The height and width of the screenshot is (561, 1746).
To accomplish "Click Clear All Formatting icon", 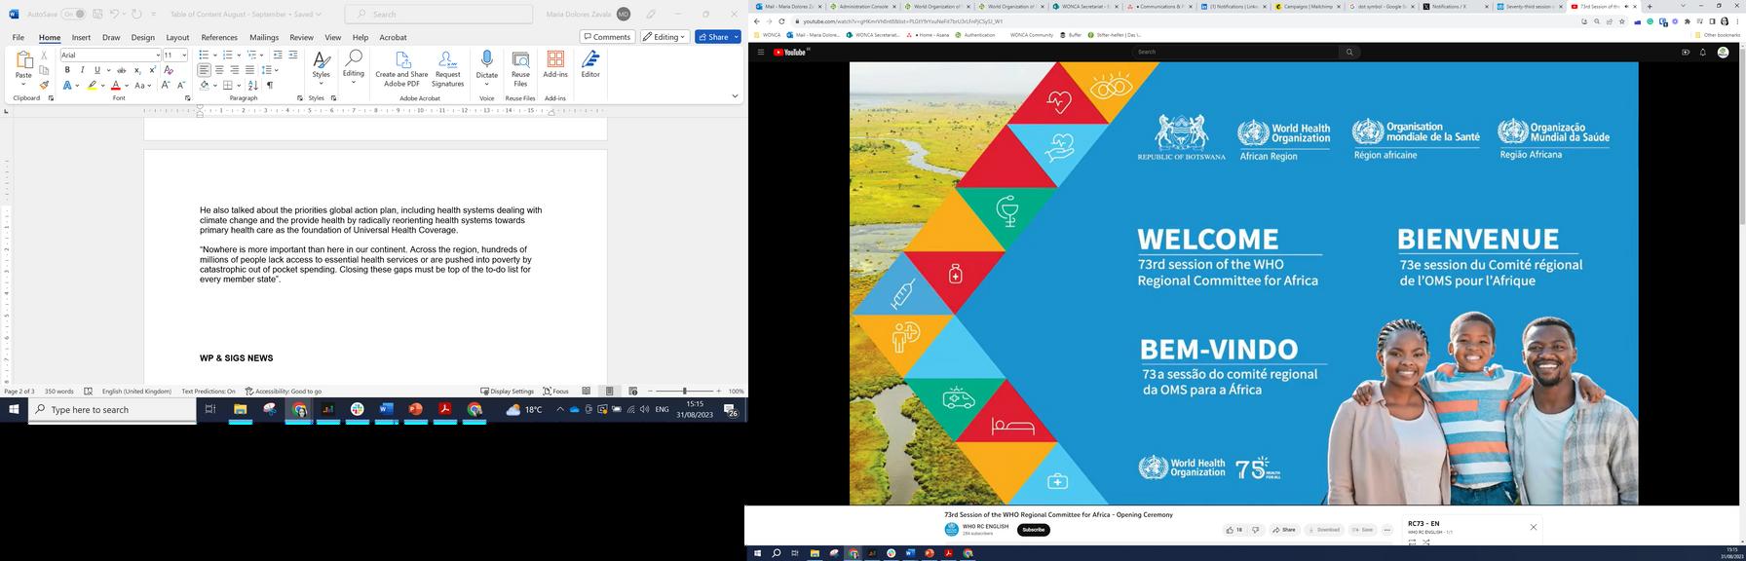I will [169, 70].
